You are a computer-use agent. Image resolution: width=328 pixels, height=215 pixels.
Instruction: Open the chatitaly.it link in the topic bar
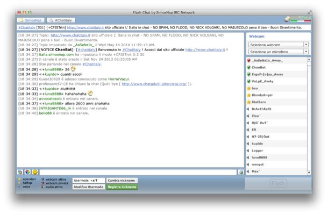[85, 27]
